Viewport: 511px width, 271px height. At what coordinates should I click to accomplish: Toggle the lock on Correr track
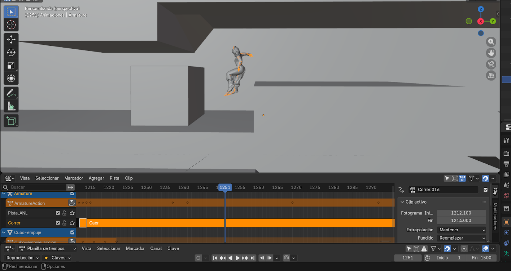coord(65,223)
